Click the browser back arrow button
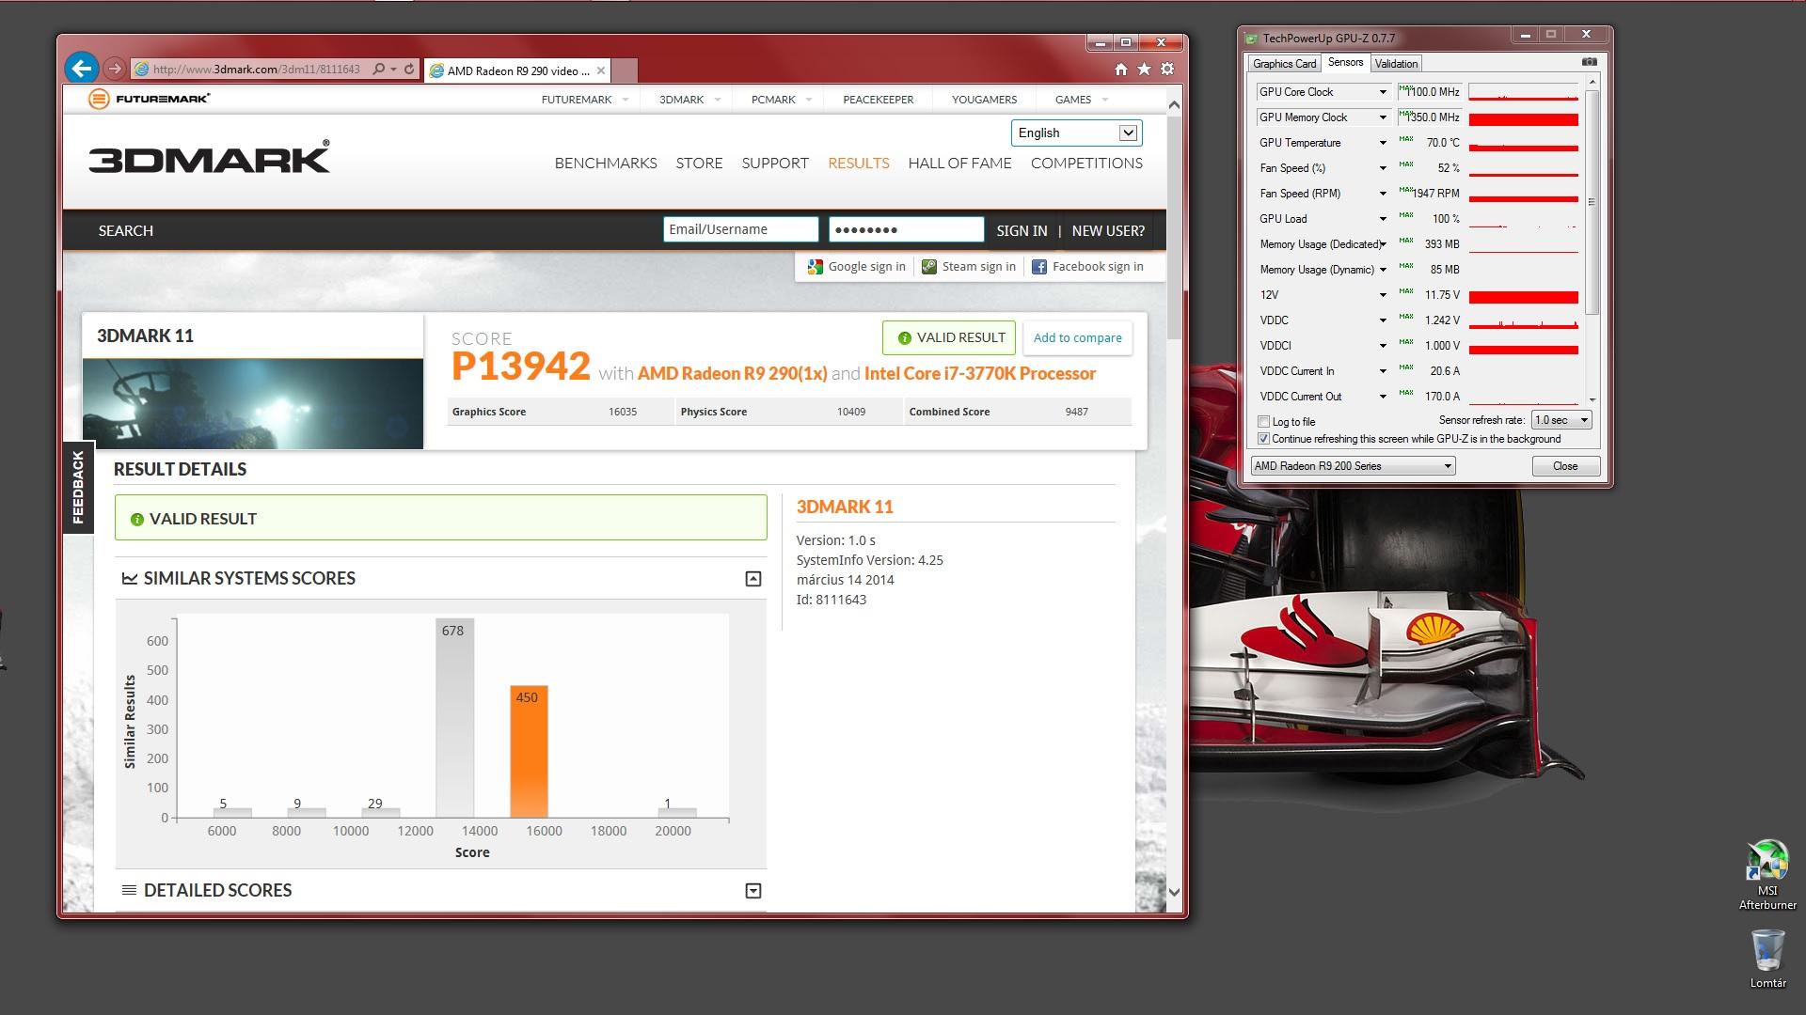 [82, 68]
